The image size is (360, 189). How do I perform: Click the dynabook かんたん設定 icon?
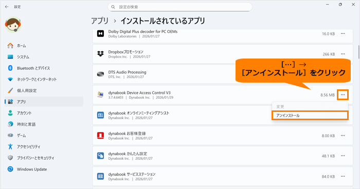point(101,156)
